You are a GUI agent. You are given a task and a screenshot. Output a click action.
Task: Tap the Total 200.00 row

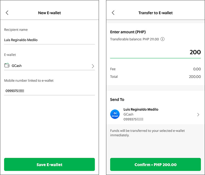click(156, 77)
